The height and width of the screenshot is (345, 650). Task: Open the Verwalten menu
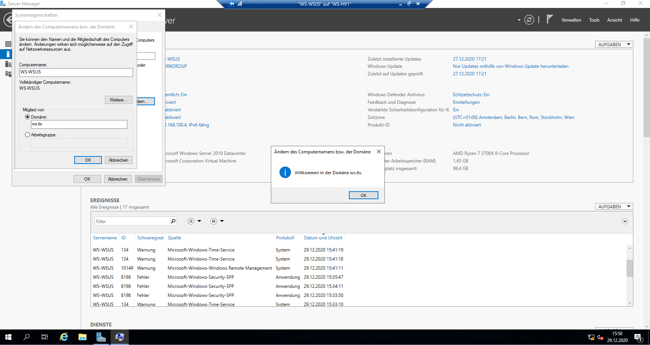tap(571, 20)
